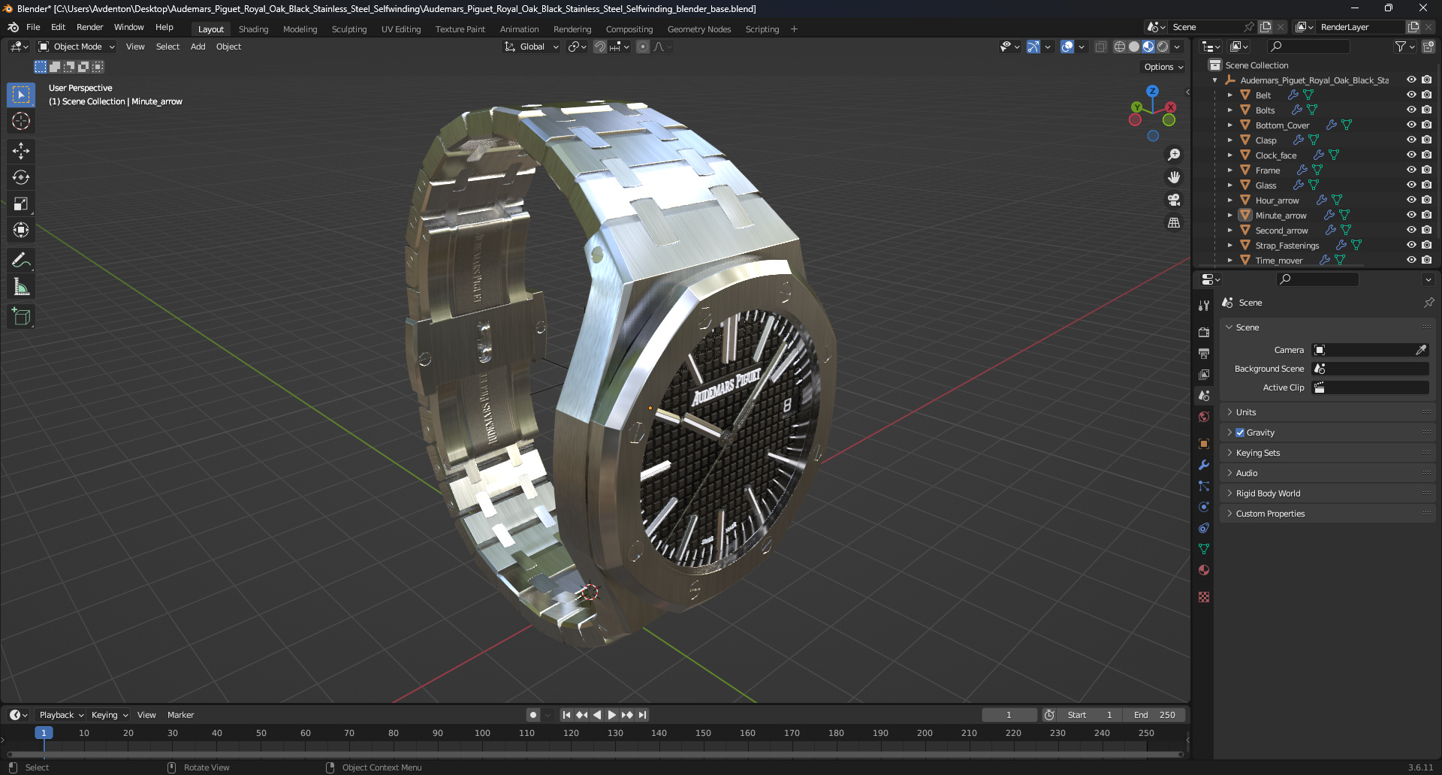Toggle camera view icon in viewport
Image resolution: width=1442 pixels, height=775 pixels.
click(1174, 200)
